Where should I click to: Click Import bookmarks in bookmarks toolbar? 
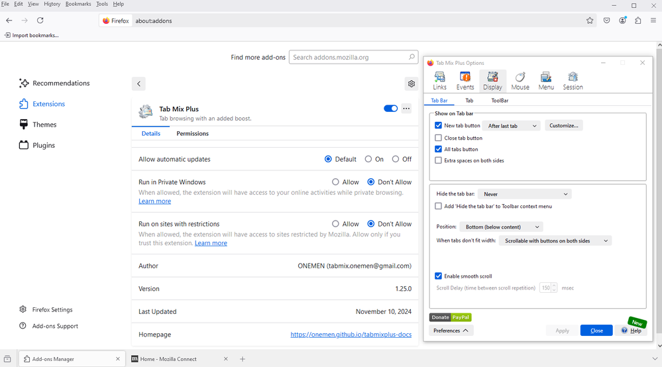click(32, 35)
